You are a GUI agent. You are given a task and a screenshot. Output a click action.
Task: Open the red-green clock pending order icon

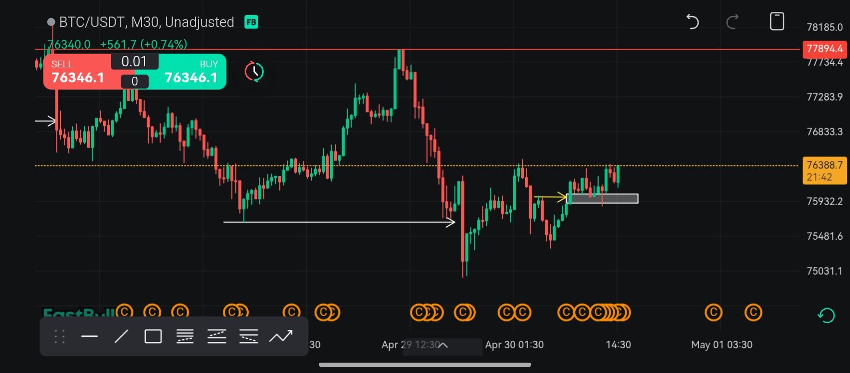pos(254,71)
